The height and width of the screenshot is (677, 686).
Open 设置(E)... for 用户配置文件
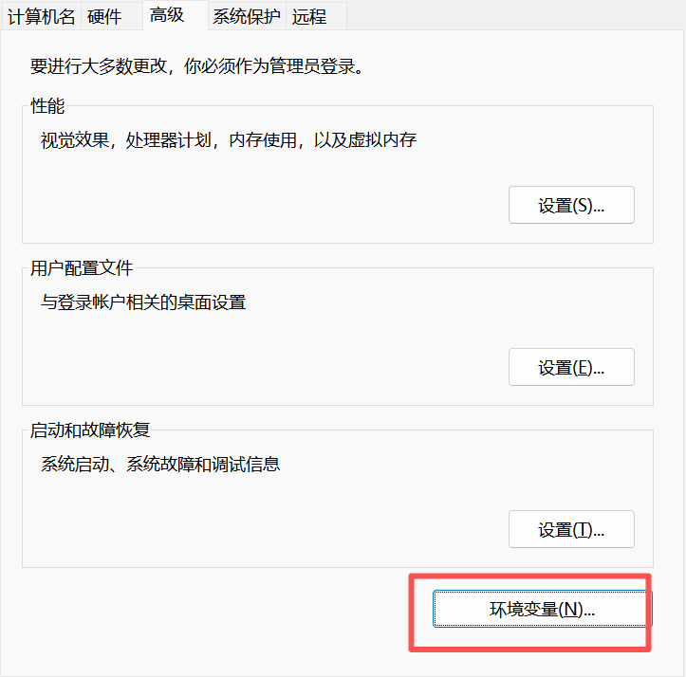pyautogui.click(x=571, y=367)
